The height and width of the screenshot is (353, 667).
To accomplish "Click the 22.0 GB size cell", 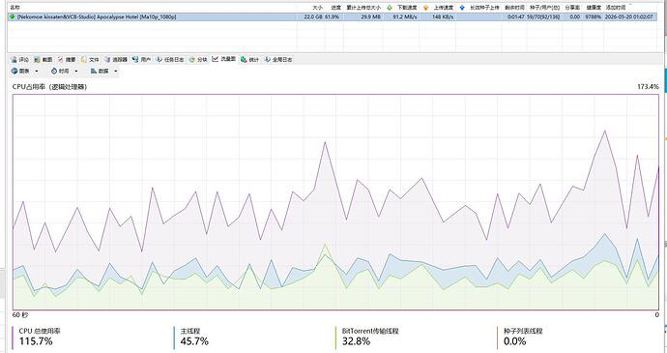I will [x=312, y=17].
